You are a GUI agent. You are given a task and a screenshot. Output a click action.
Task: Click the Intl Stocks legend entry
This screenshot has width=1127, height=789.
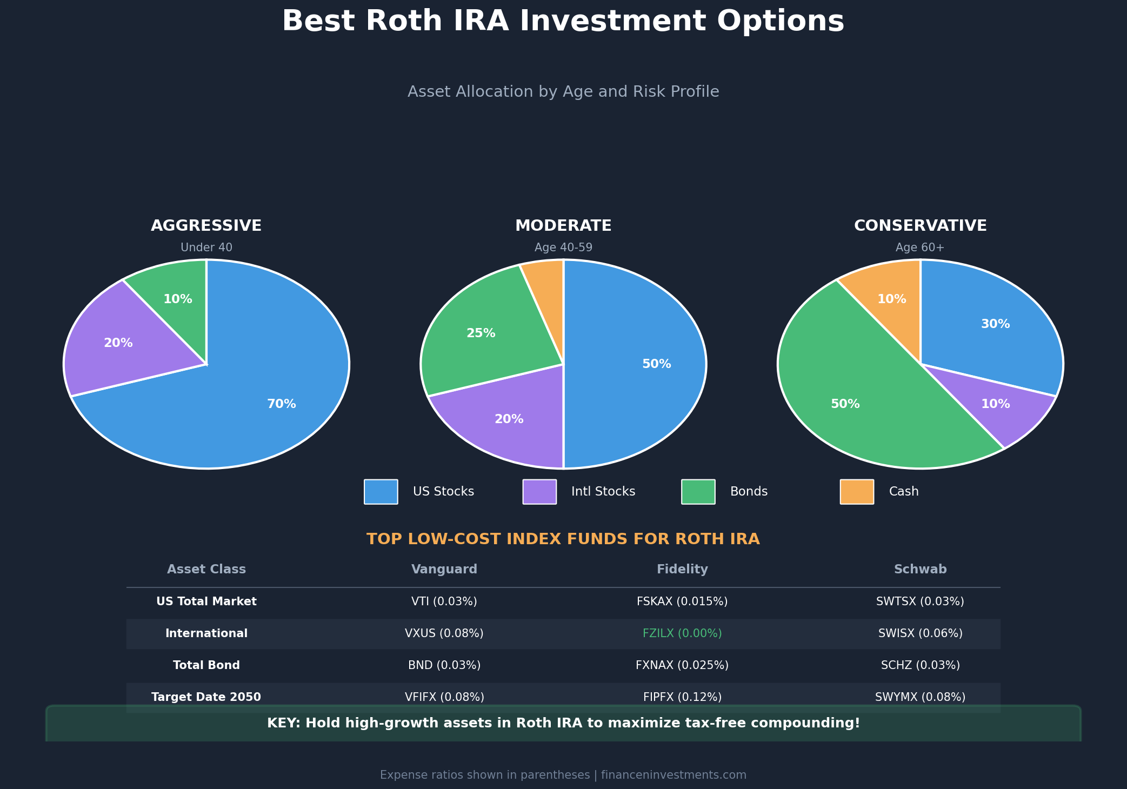(603, 491)
